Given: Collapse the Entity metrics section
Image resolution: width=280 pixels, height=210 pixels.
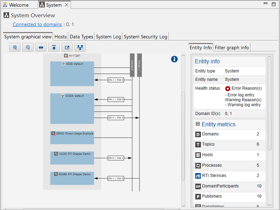Looking at the screenshot, I should pyautogui.click(x=197, y=124).
